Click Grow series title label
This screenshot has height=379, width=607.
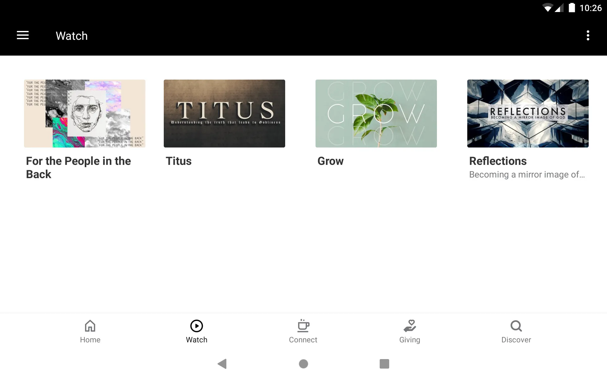click(330, 161)
